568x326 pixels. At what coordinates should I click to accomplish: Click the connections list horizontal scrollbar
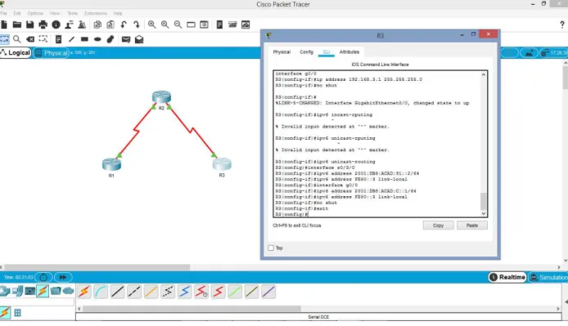(192, 309)
